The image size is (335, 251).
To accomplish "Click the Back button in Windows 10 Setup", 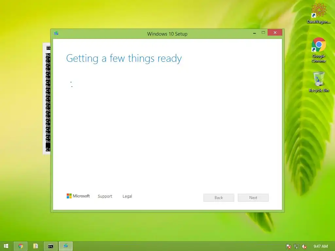I will click(219, 198).
